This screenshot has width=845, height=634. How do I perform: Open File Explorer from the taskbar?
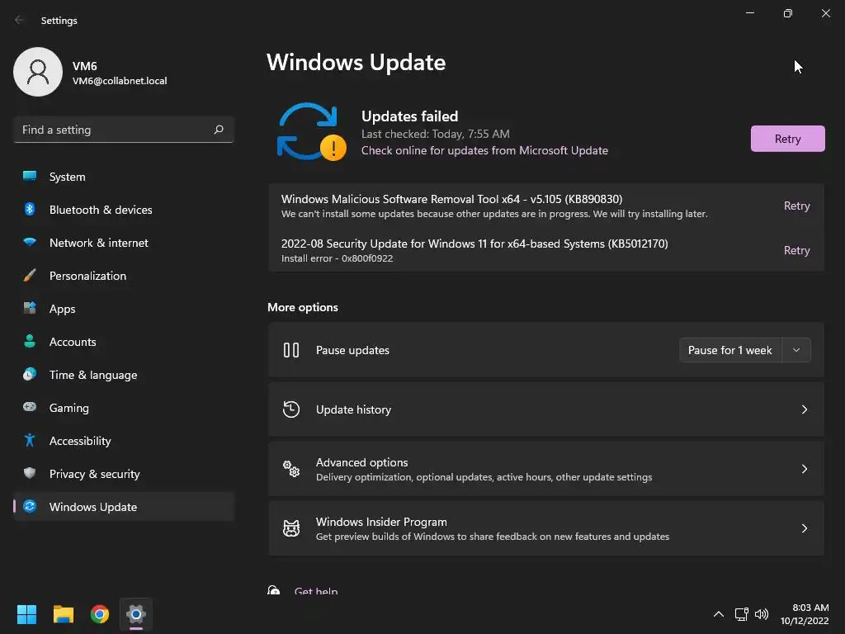click(63, 614)
